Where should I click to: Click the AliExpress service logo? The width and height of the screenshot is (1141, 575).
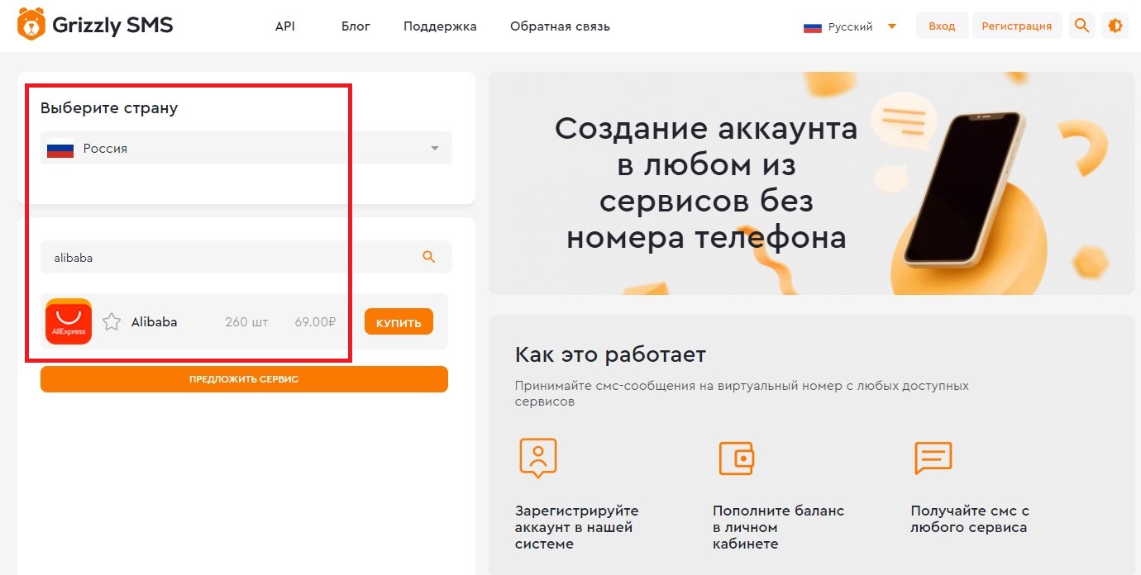[x=69, y=322]
